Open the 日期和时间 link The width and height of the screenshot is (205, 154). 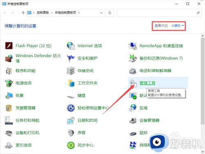(x=87, y=120)
